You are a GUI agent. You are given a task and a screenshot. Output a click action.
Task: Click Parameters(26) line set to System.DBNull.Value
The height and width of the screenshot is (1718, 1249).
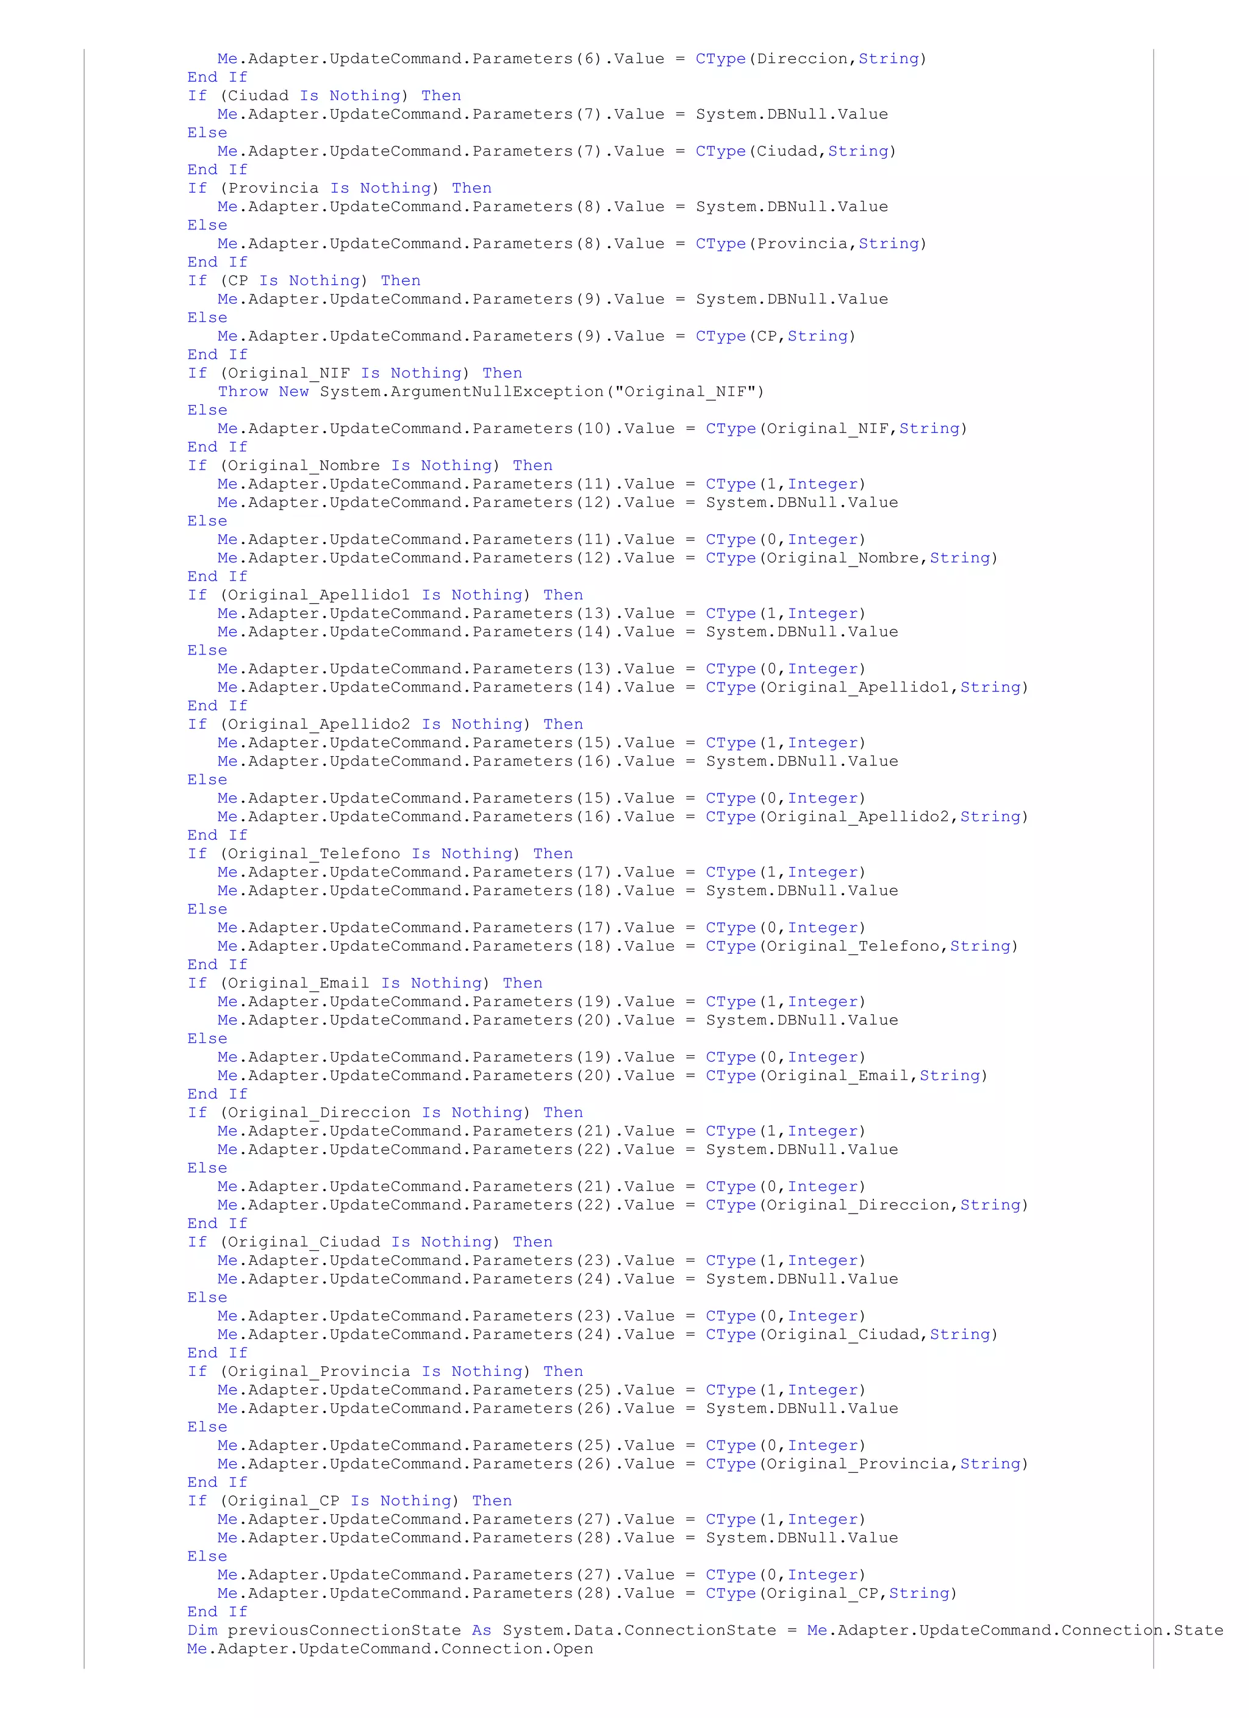click(x=557, y=1409)
